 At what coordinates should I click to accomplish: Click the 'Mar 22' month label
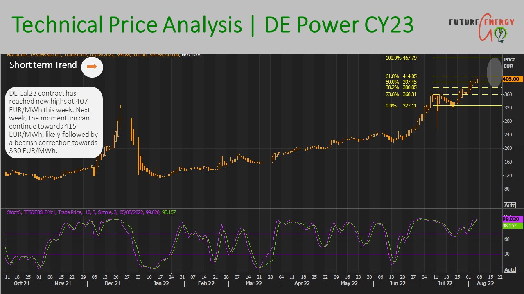point(254,283)
